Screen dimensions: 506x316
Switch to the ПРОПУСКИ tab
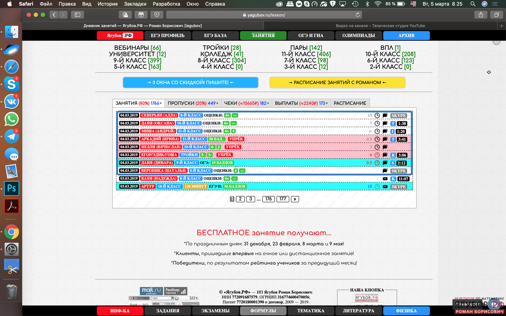(x=192, y=103)
